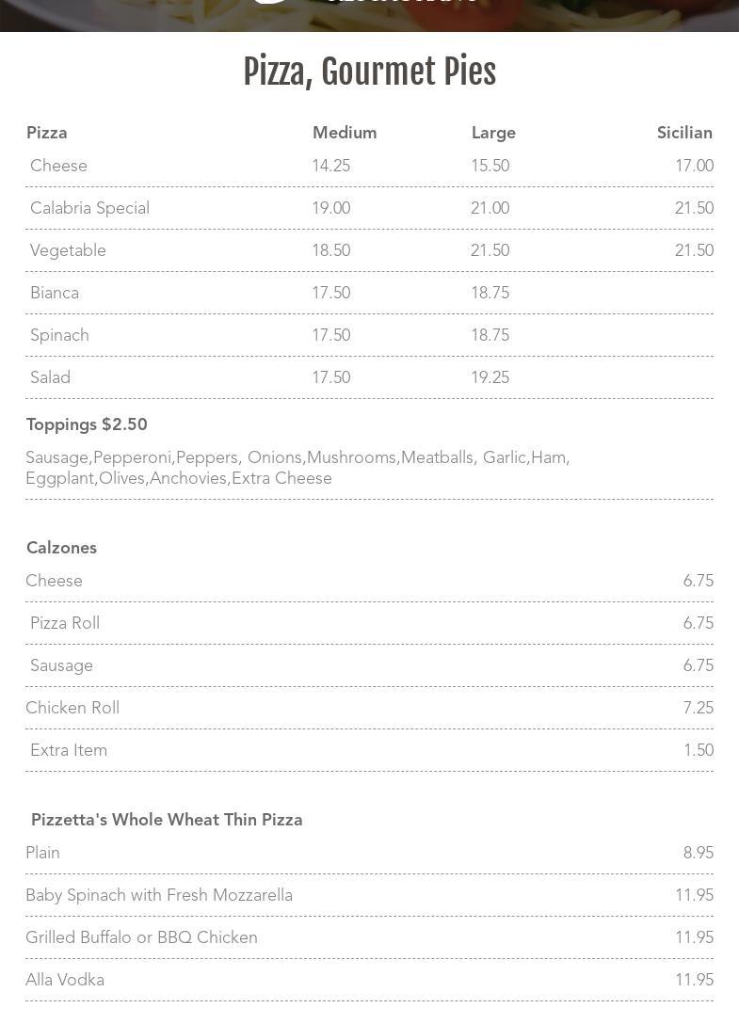This screenshot has width=739, height=1024.
Task: Click the Extra Item entry
Action: coord(69,750)
